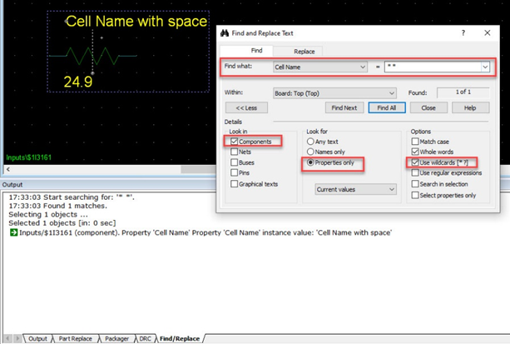
Task: Click the left scroll arrow under schematic
Action: [8, 169]
